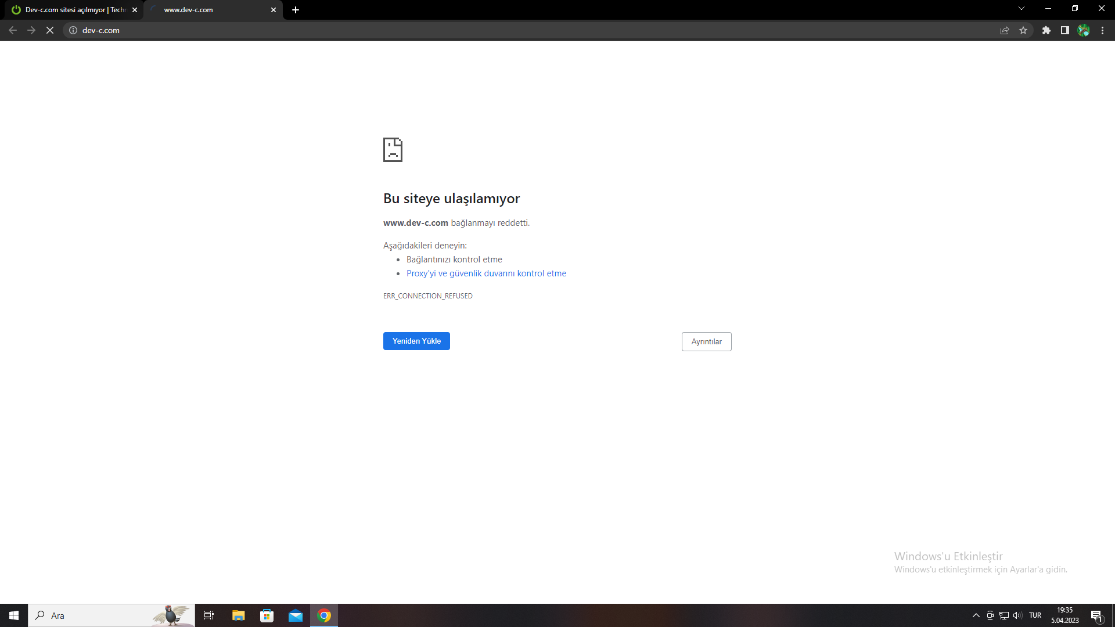Show hidden system tray icons
The height and width of the screenshot is (627, 1115).
click(976, 615)
